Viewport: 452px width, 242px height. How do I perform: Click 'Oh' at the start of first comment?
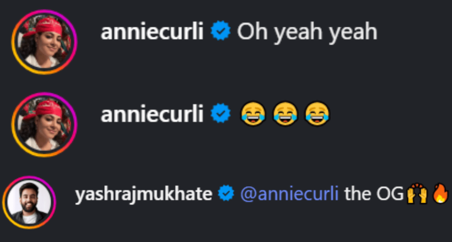(x=252, y=31)
